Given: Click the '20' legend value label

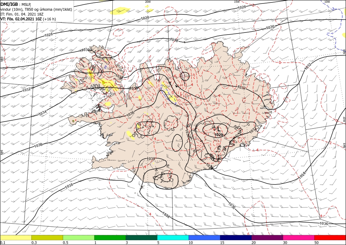Looking at the screenshot, I should pyautogui.click(x=254, y=243).
